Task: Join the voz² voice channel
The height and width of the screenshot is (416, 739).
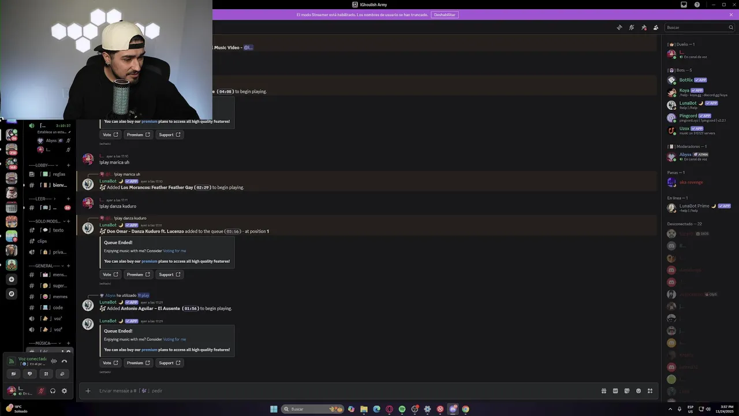Action: pos(50,329)
